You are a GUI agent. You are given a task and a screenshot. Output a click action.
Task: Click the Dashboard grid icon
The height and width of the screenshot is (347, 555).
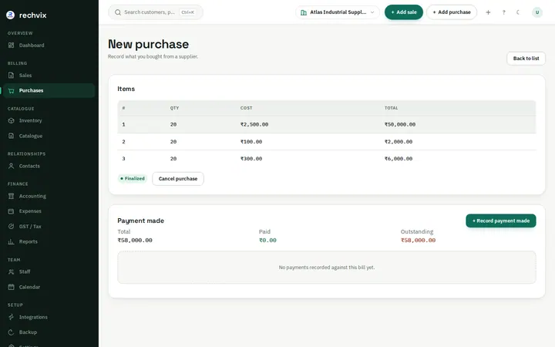(12, 45)
